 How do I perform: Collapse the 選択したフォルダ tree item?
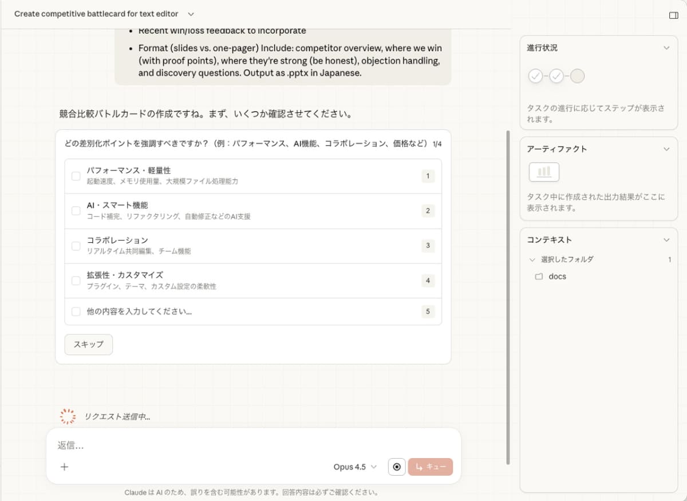(531, 259)
